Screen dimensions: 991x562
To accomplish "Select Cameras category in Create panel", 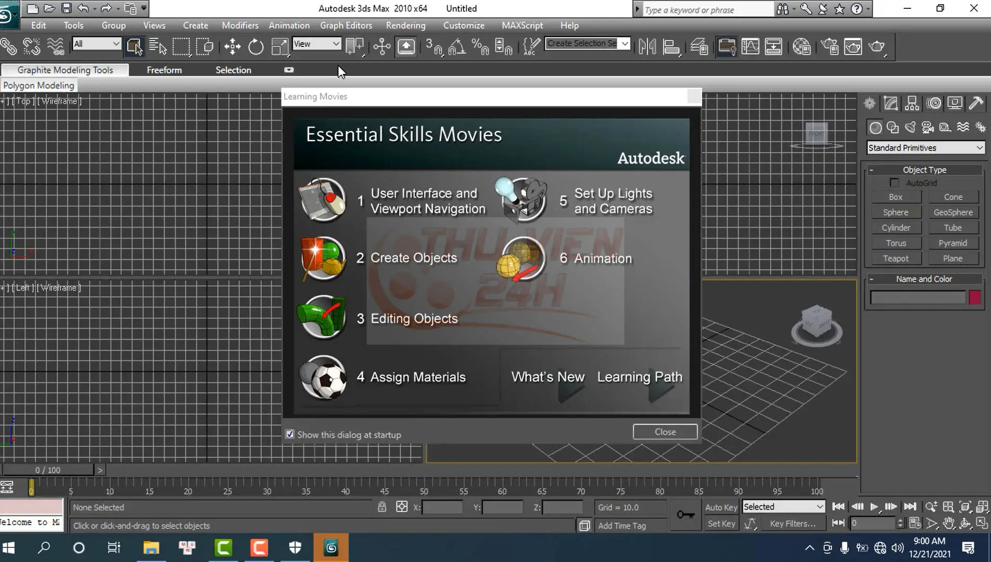I will [927, 128].
